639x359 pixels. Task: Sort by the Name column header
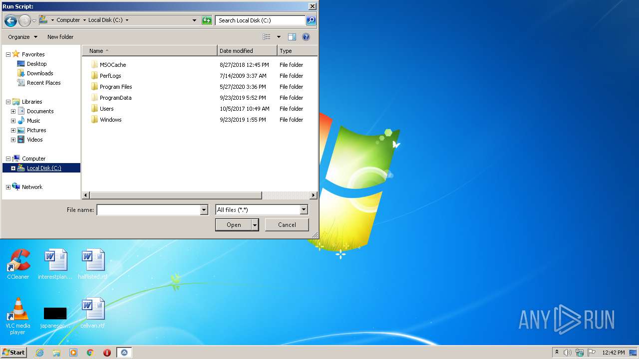pos(149,51)
